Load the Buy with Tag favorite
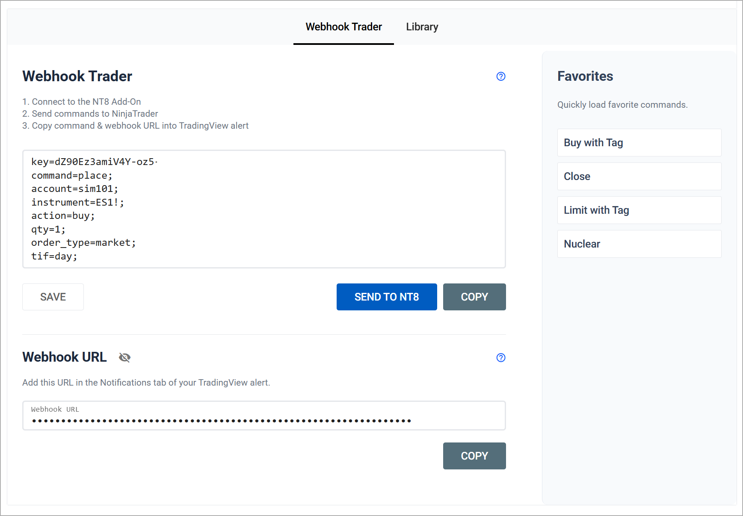 (639, 143)
